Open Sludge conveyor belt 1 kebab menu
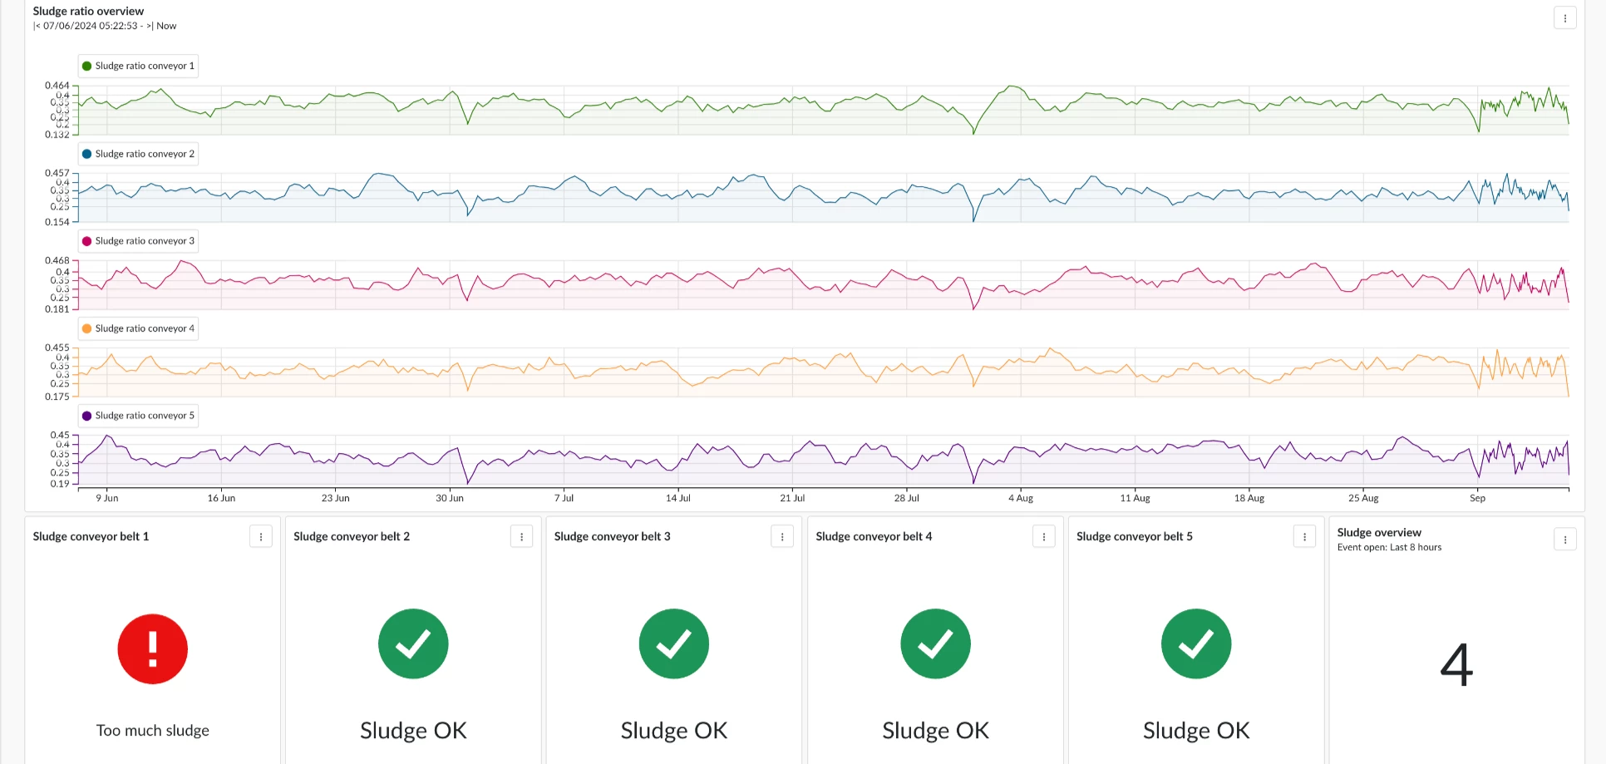This screenshot has width=1606, height=764. (261, 537)
